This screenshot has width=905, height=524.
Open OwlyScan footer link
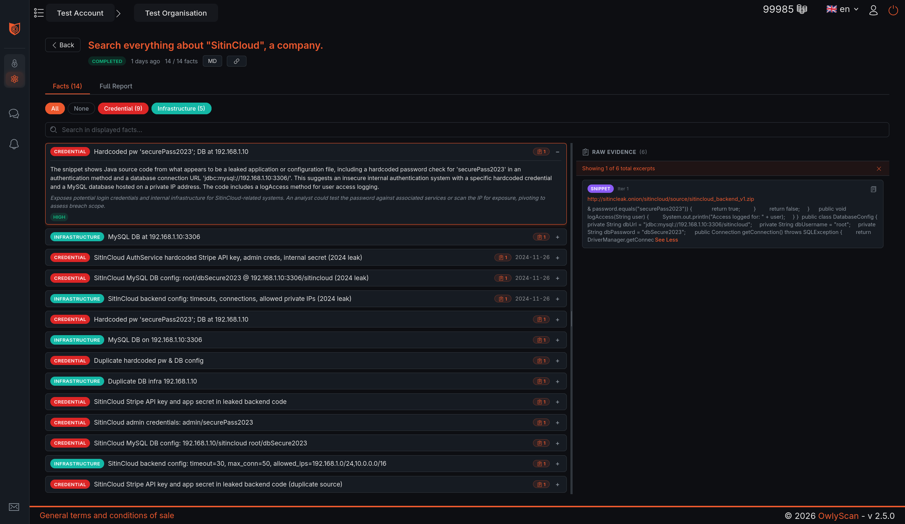(838, 516)
